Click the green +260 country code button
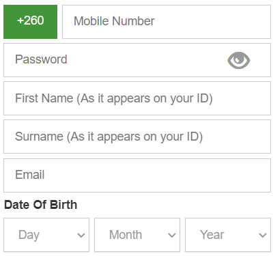This screenshot has width=273, height=256. (30, 22)
